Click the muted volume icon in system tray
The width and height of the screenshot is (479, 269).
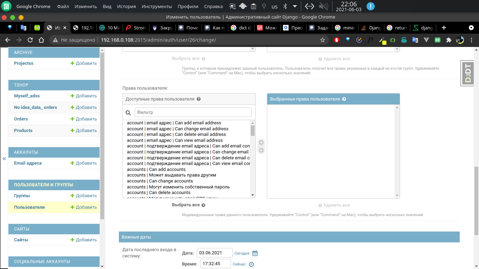click(323, 6)
